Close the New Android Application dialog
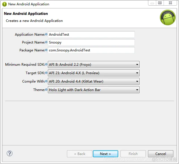 pyautogui.click(x=170, y=3)
